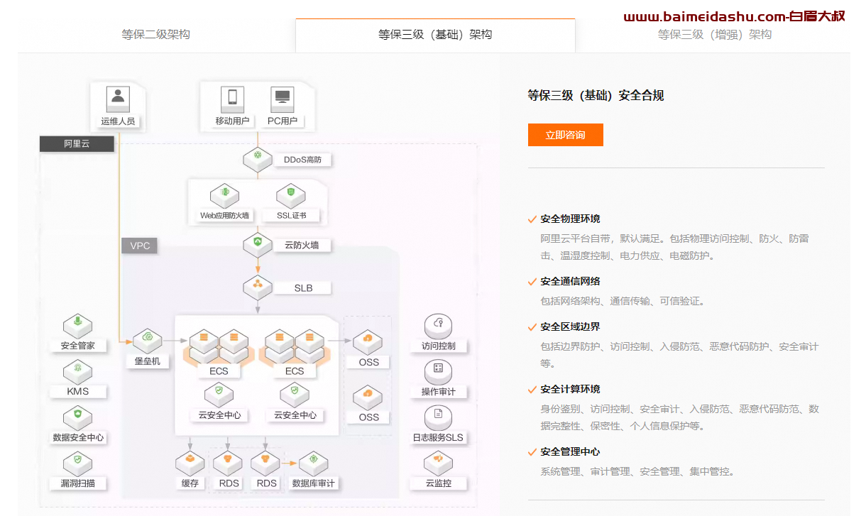The height and width of the screenshot is (516, 866).
Task: Click the 包括网络架构、通信传输、可信验证 description
Action: (x=623, y=301)
